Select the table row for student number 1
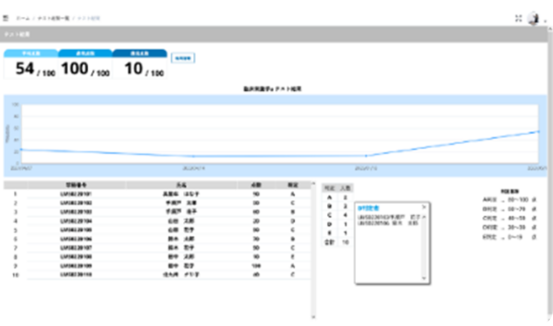553x326 pixels. coord(159,194)
